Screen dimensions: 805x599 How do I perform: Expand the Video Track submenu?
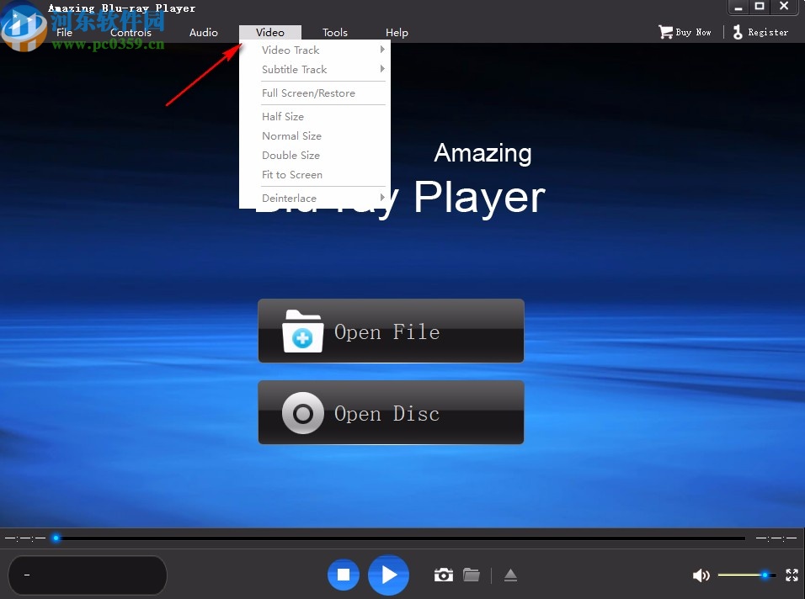[291, 50]
